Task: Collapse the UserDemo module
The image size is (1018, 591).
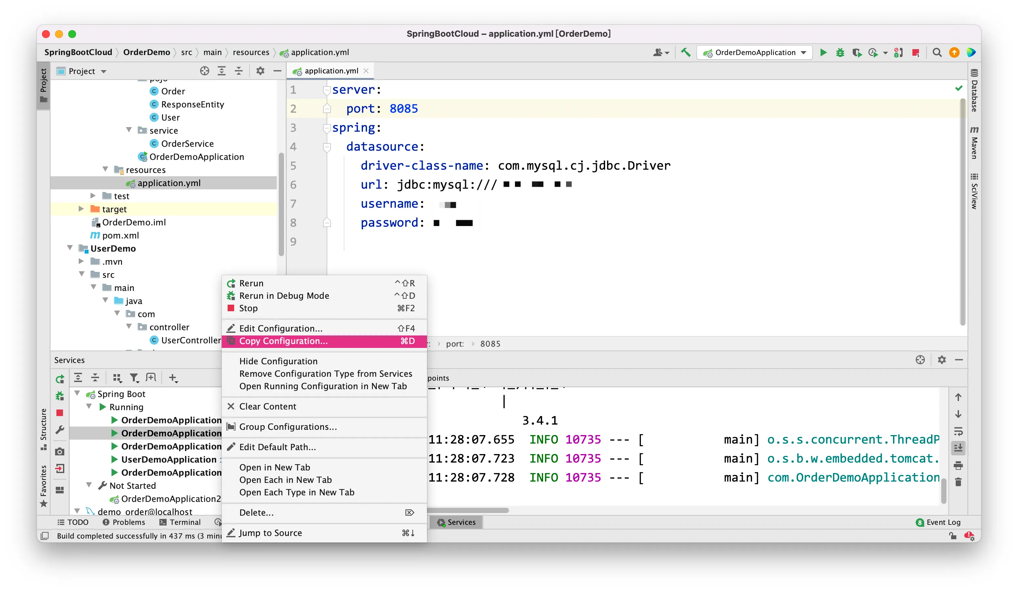Action: tap(70, 248)
